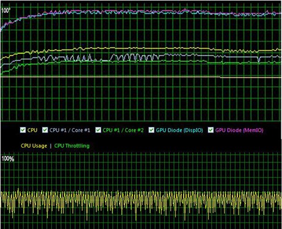This screenshot has width=282, height=229.
Task: Uncheck the CPU temperature checkbox
Action: (23, 130)
